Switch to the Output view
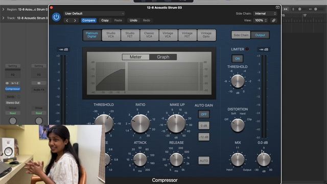The image size is (327, 184). tap(260, 35)
